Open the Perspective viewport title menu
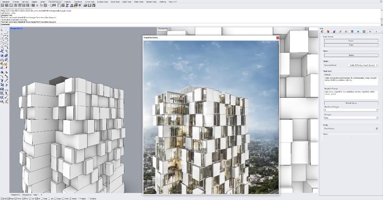The height and width of the screenshot is (200, 383). click(16, 28)
